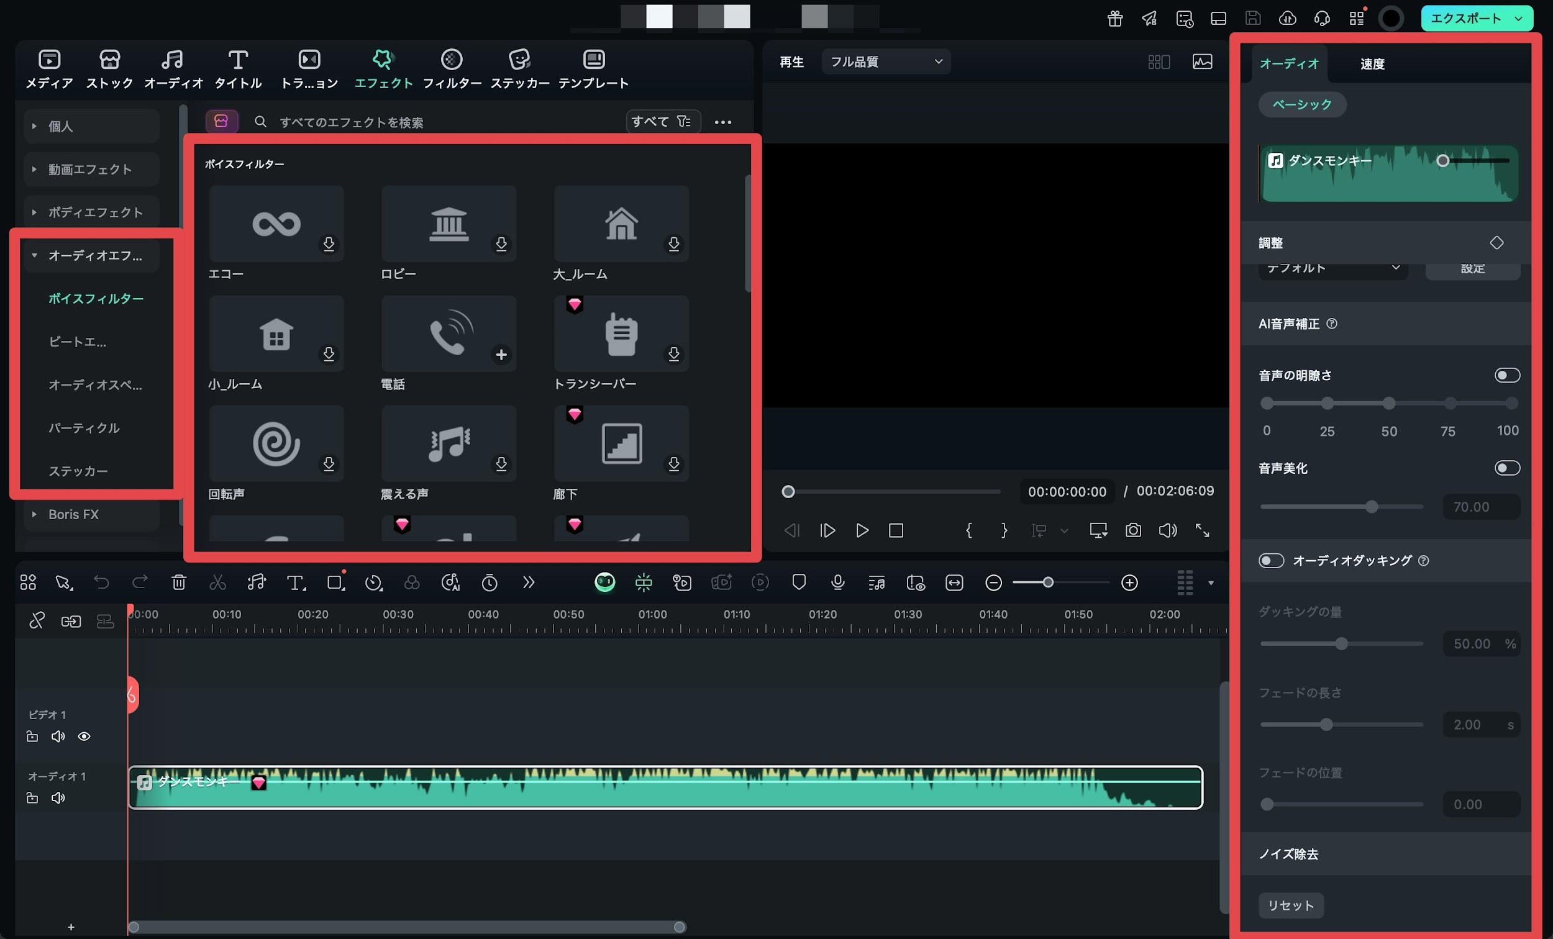
Task: Lock the オーディオ 1 track
Action: tap(32, 798)
